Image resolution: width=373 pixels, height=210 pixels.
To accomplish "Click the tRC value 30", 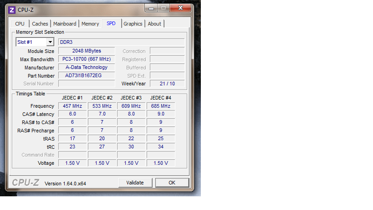I will 131,147.
